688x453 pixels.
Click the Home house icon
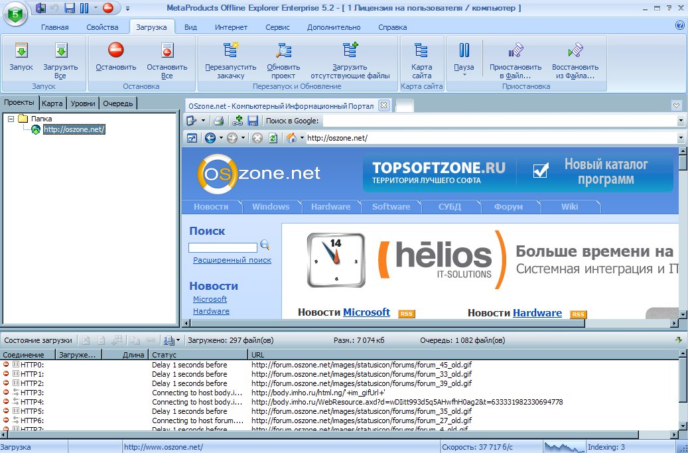click(x=291, y=138)
